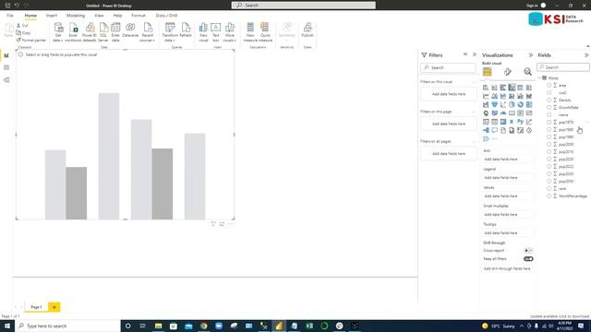Click Quick measure in ribbon
This screenshot has height=332, width=591.
coord(265,32)
